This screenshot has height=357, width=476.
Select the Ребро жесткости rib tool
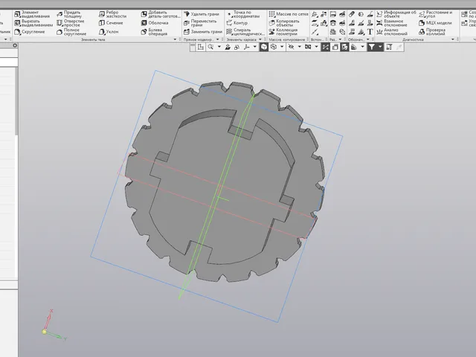coord(112,14)
